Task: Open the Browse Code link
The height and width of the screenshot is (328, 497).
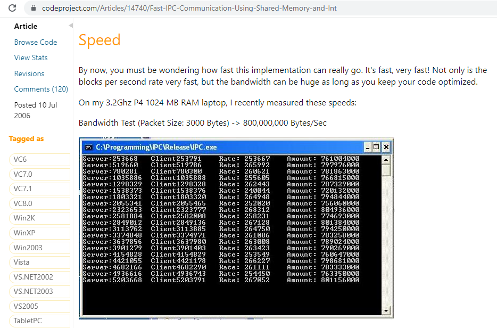Action: pyautogui.click(x=36, y=42)
